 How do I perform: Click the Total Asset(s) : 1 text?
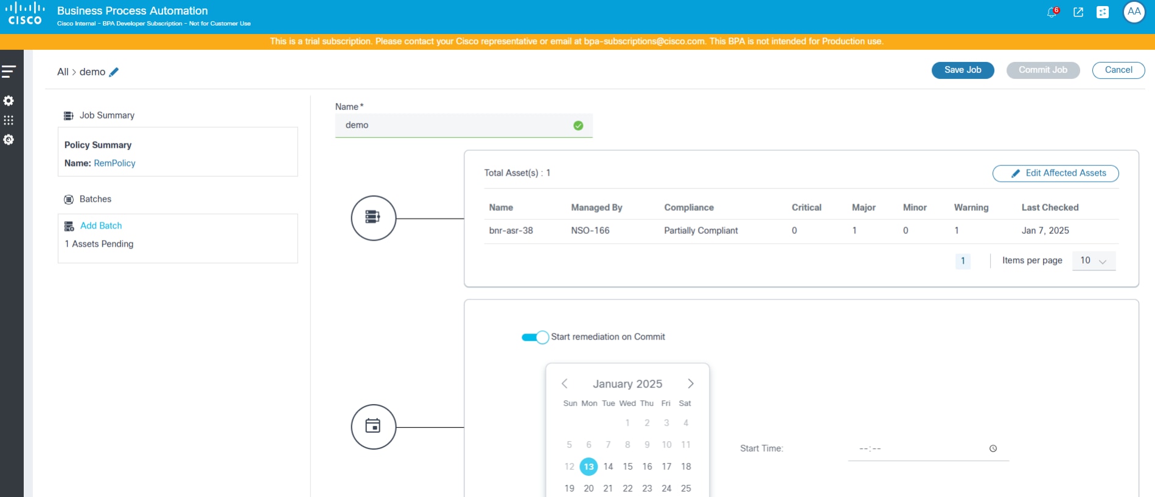click(x=517, y=173)
